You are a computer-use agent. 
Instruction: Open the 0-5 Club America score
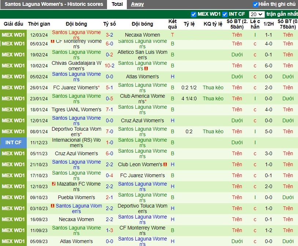click(x=110, y=98)
